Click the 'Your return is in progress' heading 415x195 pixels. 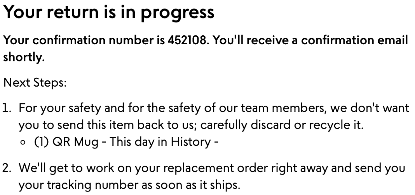coord(108,13)
